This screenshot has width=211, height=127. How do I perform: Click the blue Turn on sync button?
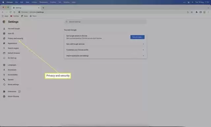point(137,37)
